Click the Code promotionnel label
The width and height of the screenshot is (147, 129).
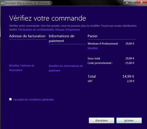coord(100,63)
